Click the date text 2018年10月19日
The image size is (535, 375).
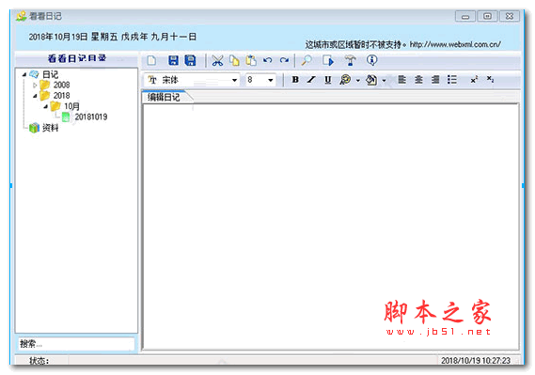pyautogui.click(x=58, y=37)
